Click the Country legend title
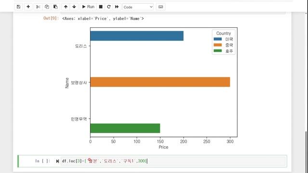Image resolution: width=308 pixels, height=173 pixels. [223, 33]
